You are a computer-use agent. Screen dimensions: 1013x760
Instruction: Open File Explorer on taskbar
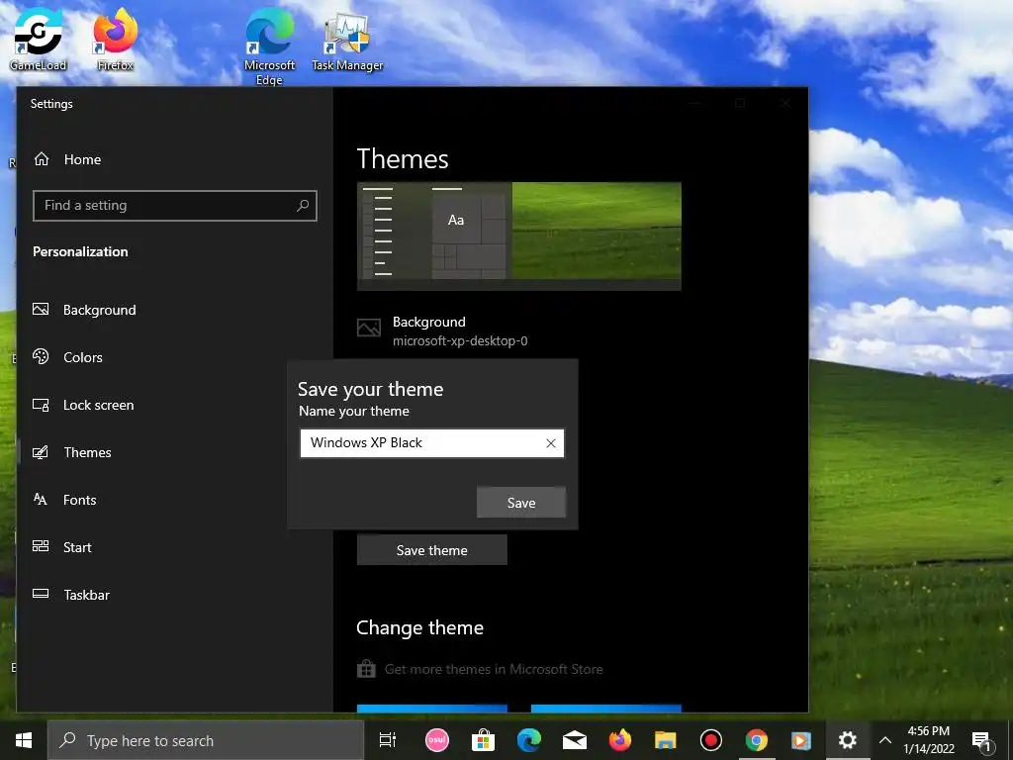tap(666, 740)
